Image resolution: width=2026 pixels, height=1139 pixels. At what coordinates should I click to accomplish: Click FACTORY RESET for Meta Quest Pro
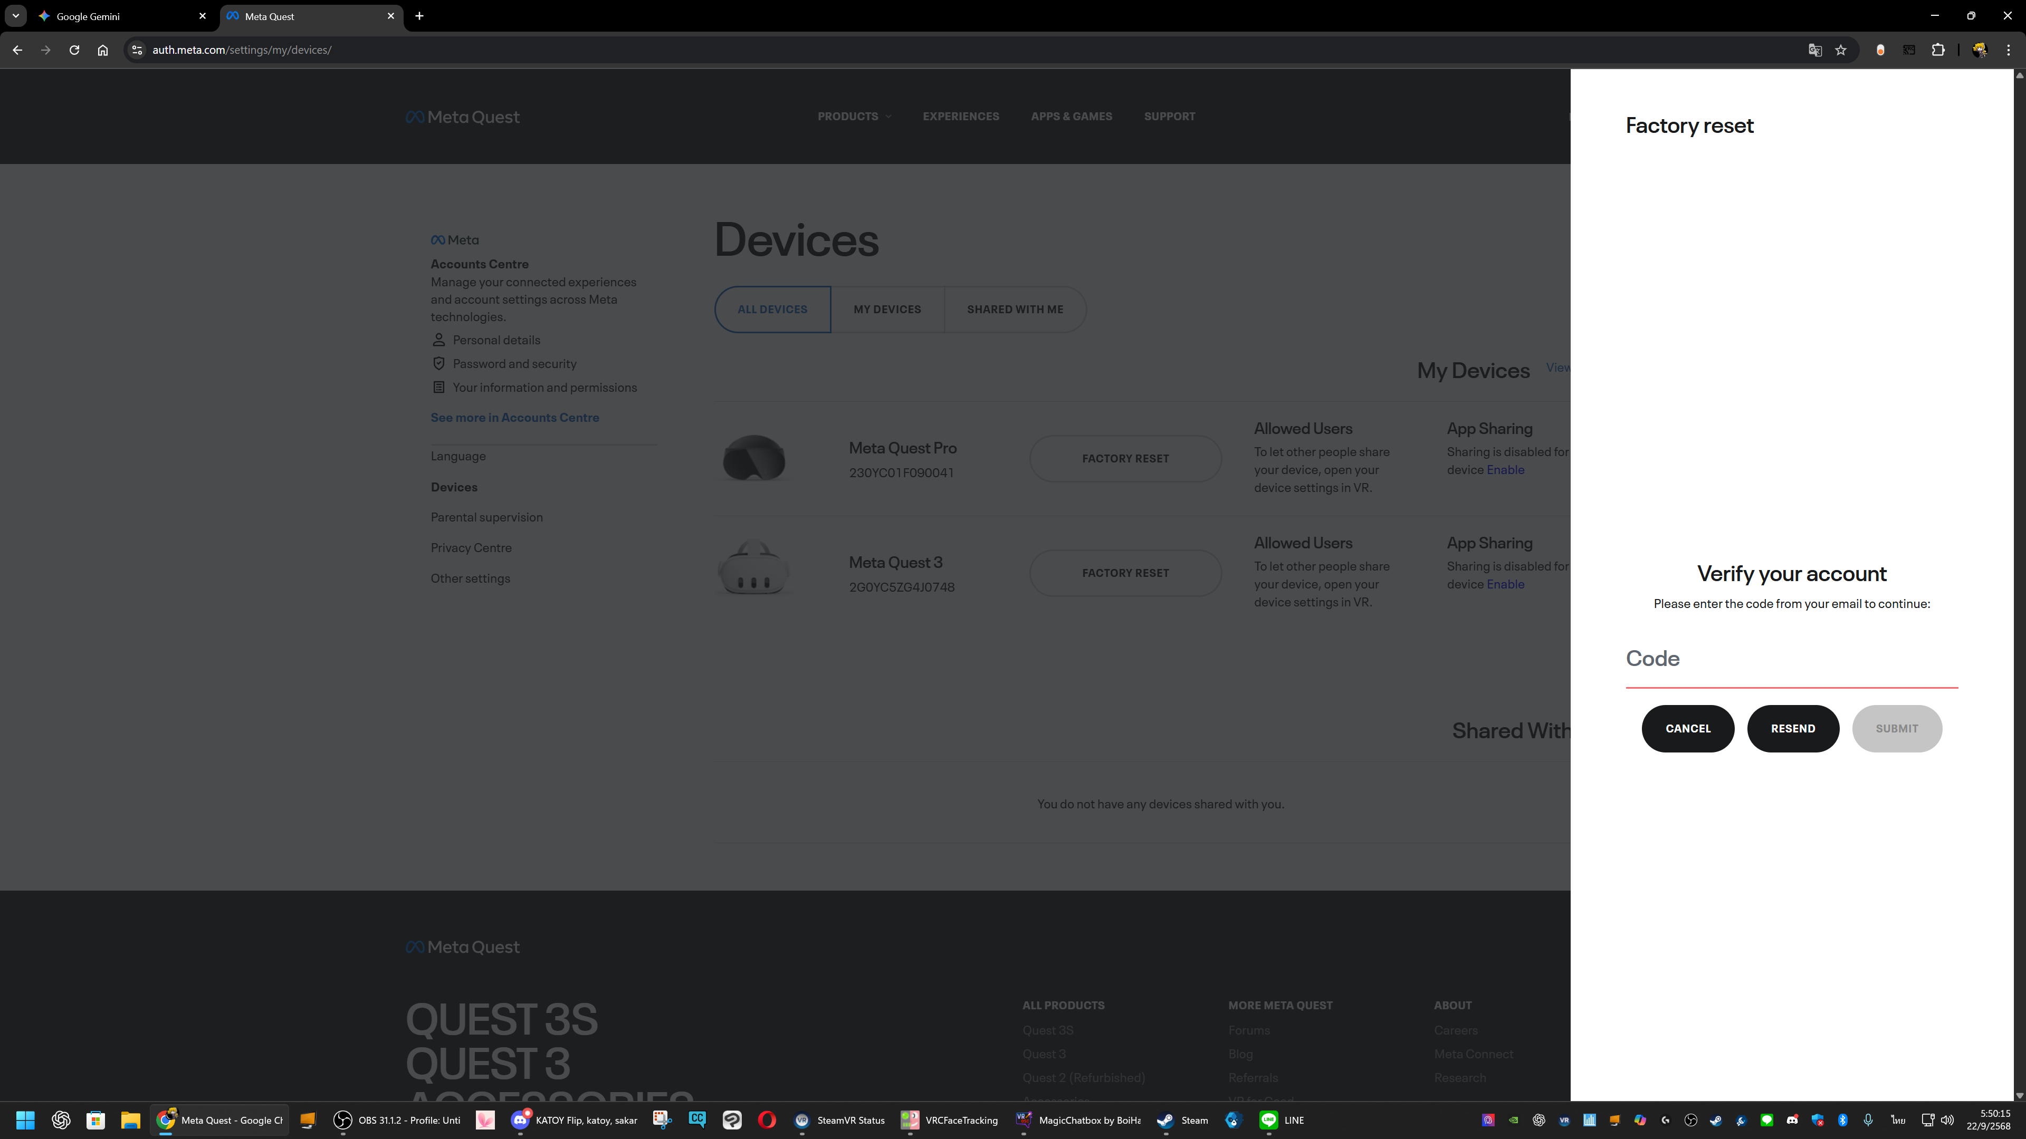[1125, 458]
